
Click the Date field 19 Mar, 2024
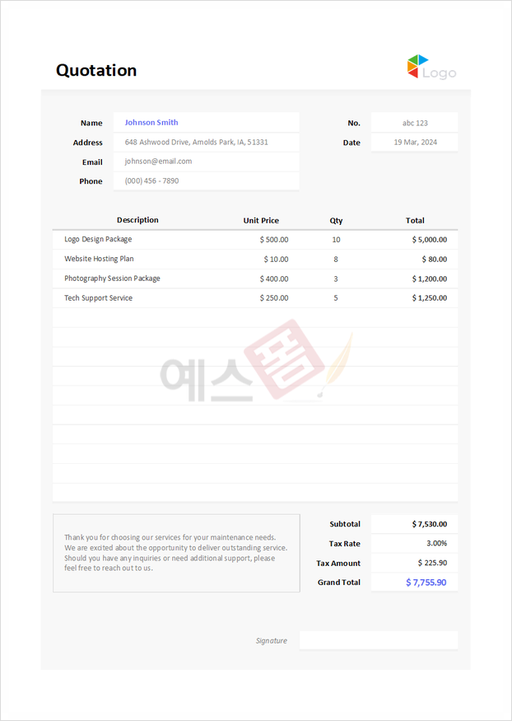coord(415,142)
